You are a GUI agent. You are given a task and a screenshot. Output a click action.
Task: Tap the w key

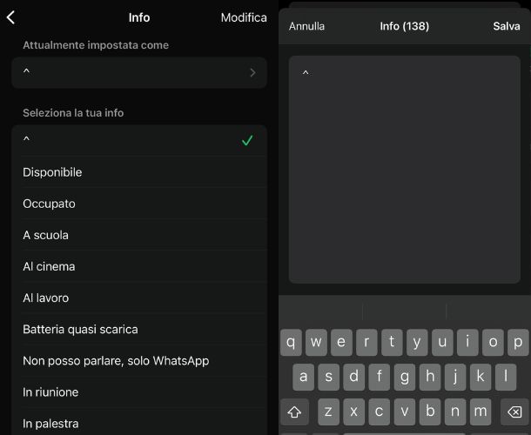316,342
